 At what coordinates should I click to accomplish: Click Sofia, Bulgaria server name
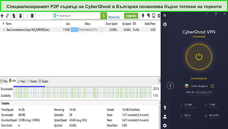tap(199, 86)
